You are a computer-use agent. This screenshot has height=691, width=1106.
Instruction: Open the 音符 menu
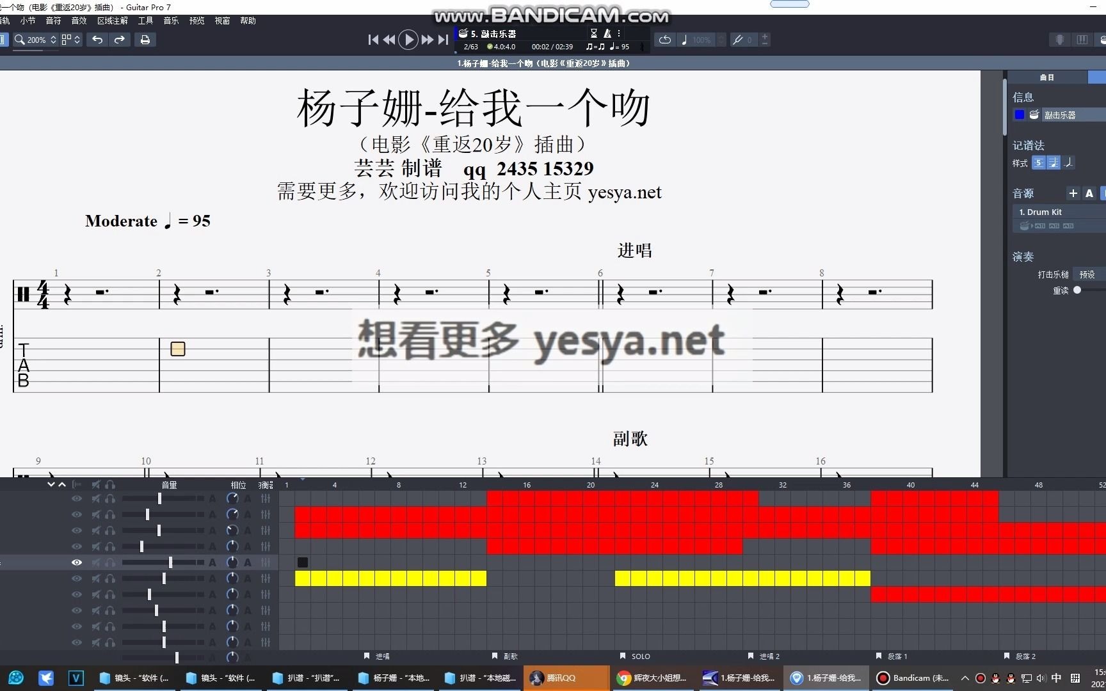click(53, 20)
